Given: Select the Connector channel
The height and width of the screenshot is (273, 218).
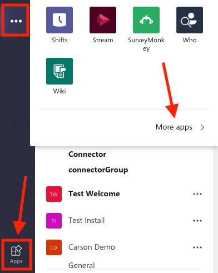Looking at the screenshot, I should (x=87, y=154).
